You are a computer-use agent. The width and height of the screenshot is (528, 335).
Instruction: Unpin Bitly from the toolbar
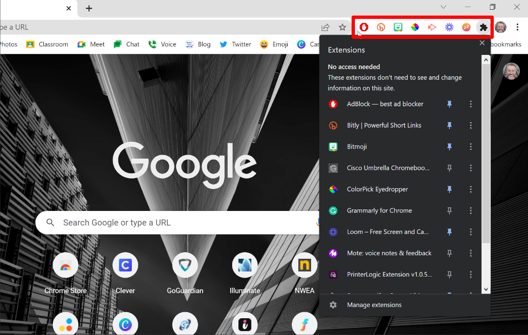[x=449, y=126]
